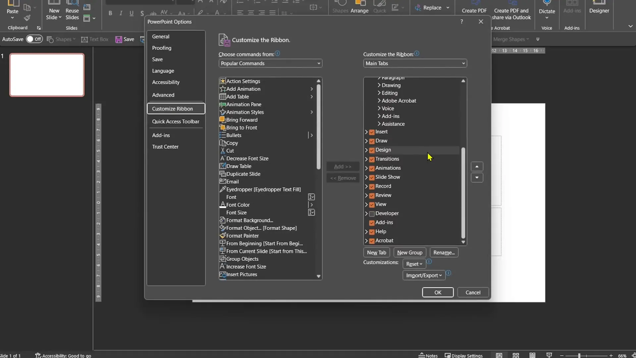Click the Move Up arrow button
The image size is (636, 358).
[x=477, y=166]
